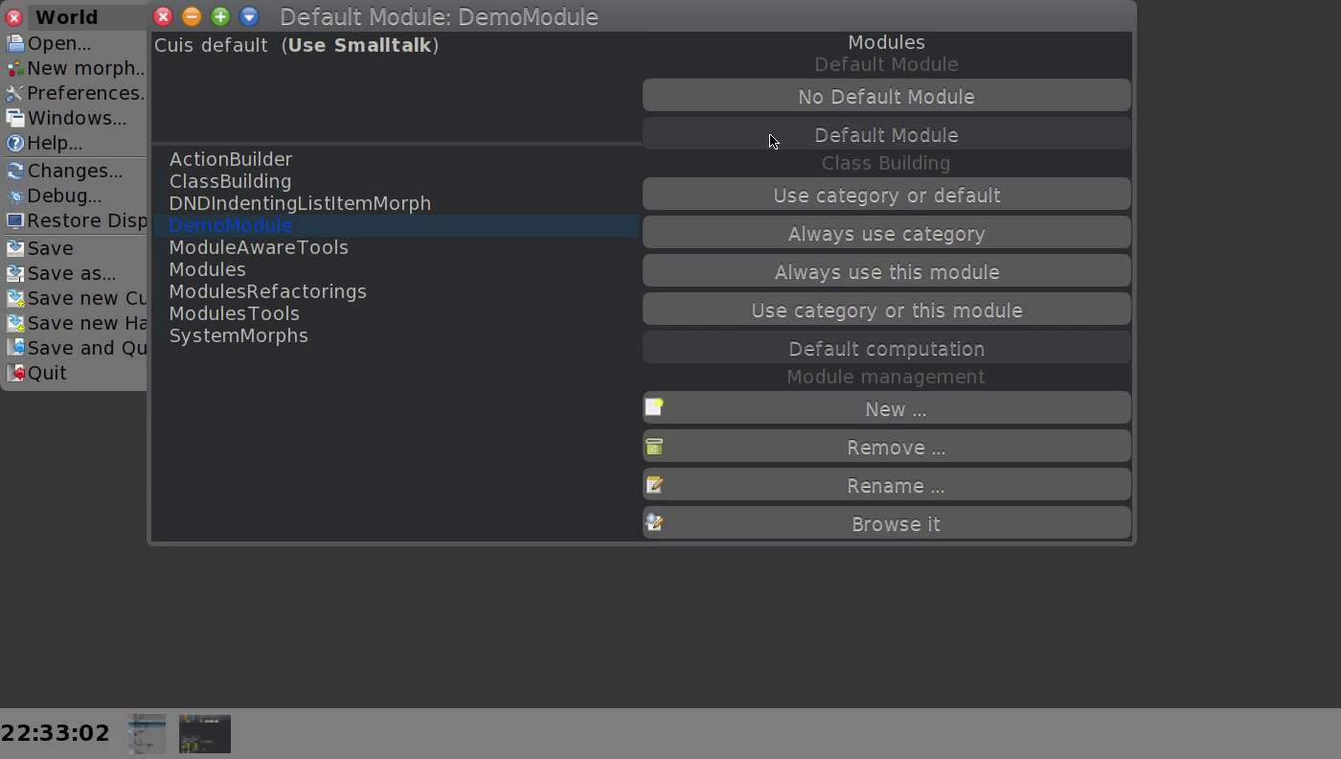Click the Windows icon in World menu
This screenshot has height=759, width=1341.
point(14,118)
